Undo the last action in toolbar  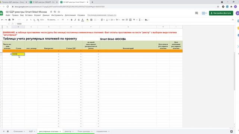(2, 20)
